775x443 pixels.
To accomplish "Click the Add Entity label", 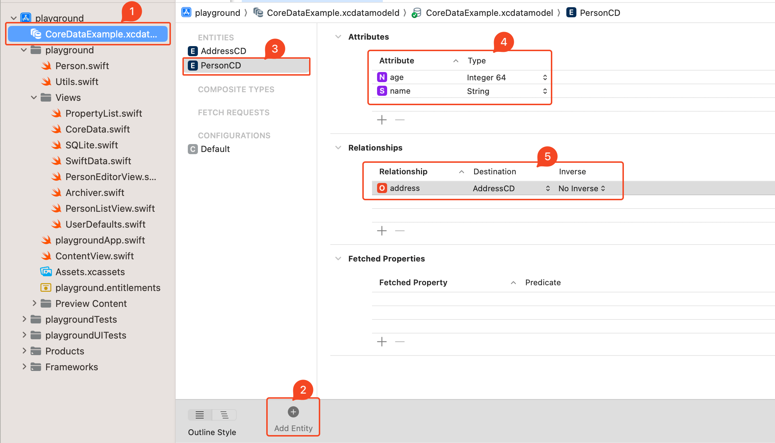I will [293, 428].
